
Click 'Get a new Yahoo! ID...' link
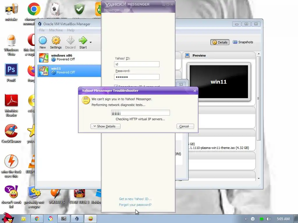135,199
